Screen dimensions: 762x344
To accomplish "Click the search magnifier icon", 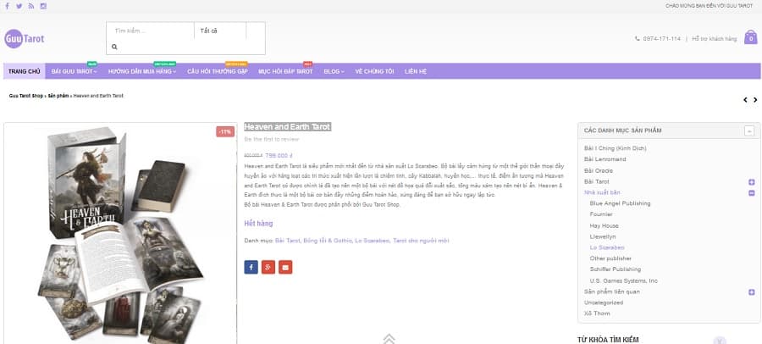I will 114,47.
